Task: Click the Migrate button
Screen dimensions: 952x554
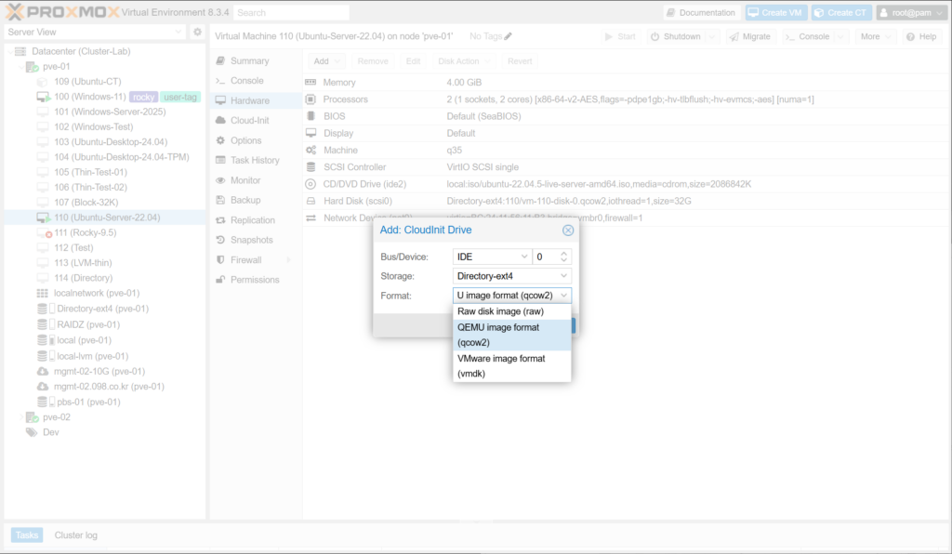Action: [x=749, y=36]
